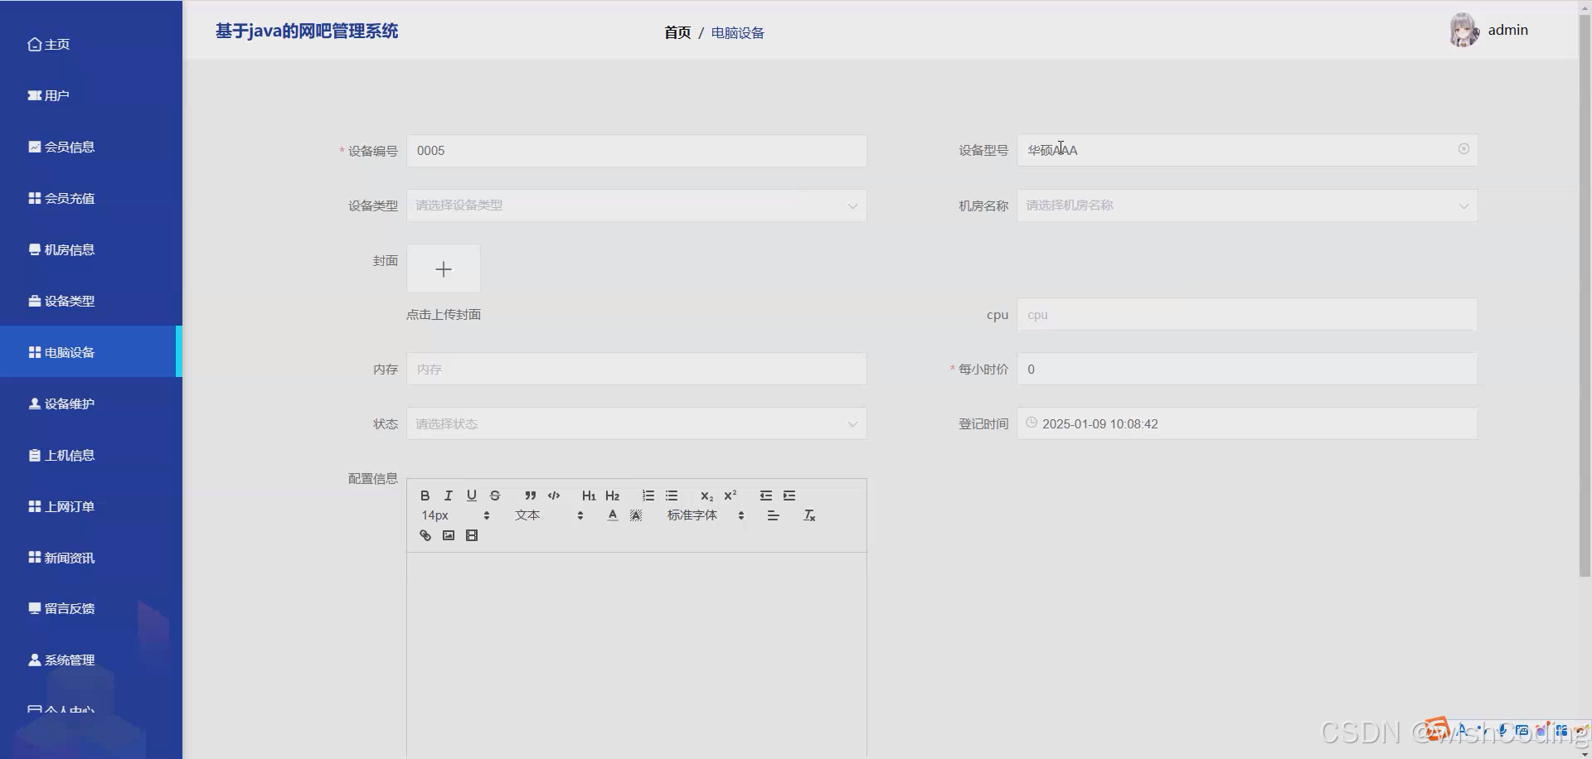Image resolution: width=1592 pixels, height=759 pixels.
Task: Apply Heading 1 formatting
Action: tap(589, 496)
